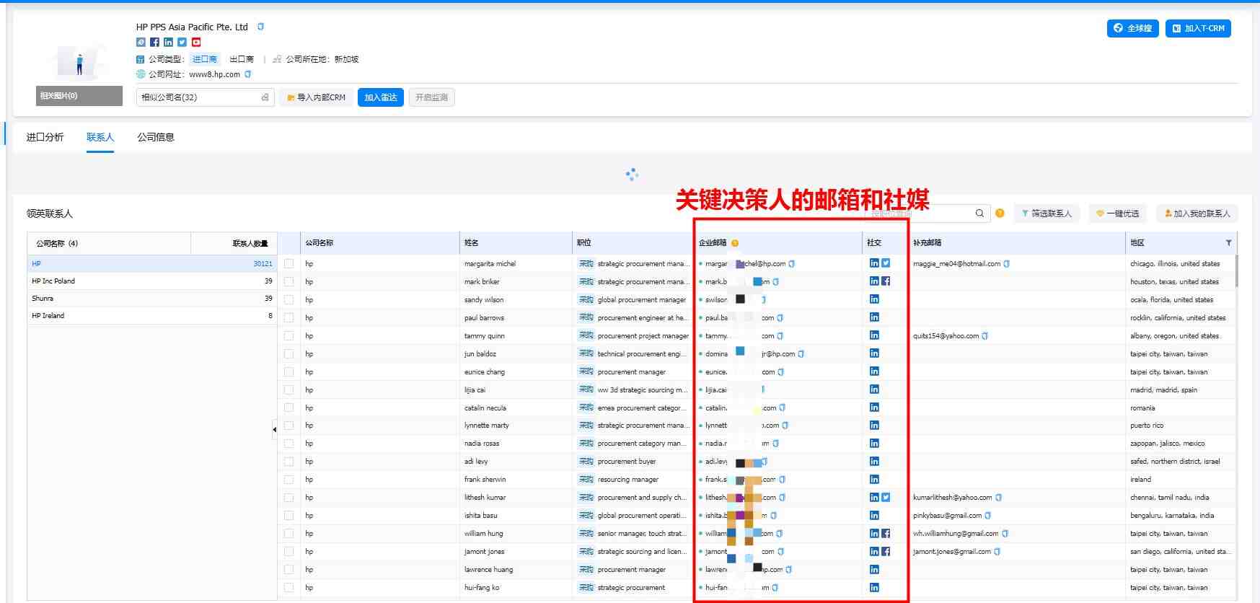
Task: Switch to the 公司信息 tab
Action: pos(156,137)
